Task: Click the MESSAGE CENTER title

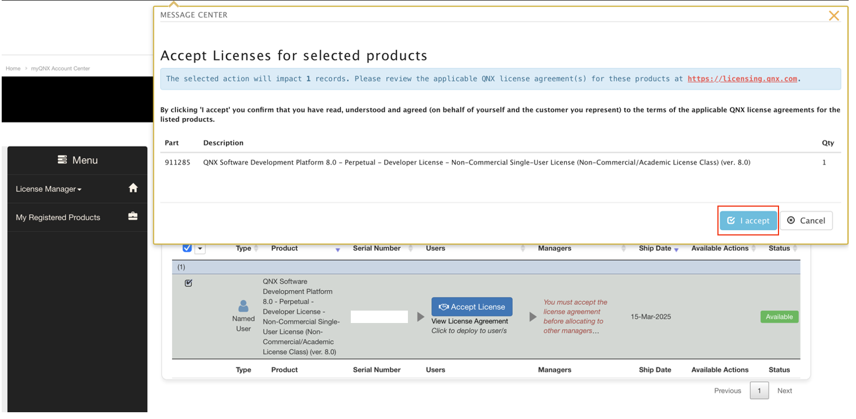Action: [x=194, y=15]
